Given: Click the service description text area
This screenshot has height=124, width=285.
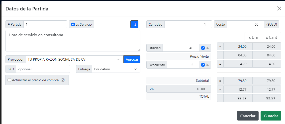Looking at the screenshot, I should point(73,41).
